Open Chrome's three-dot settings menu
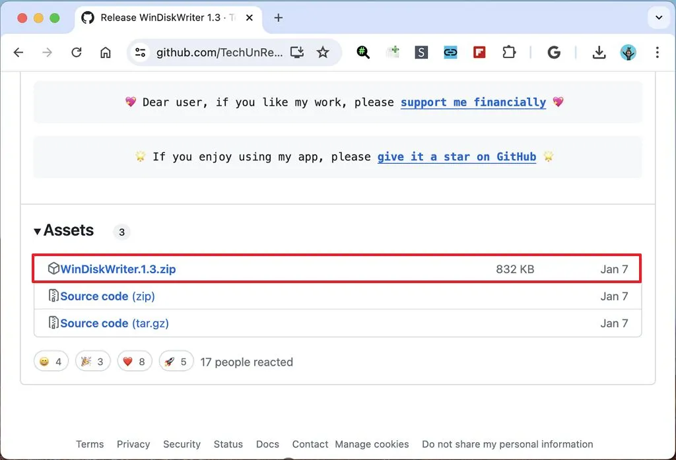 click(x=658, y=51)
